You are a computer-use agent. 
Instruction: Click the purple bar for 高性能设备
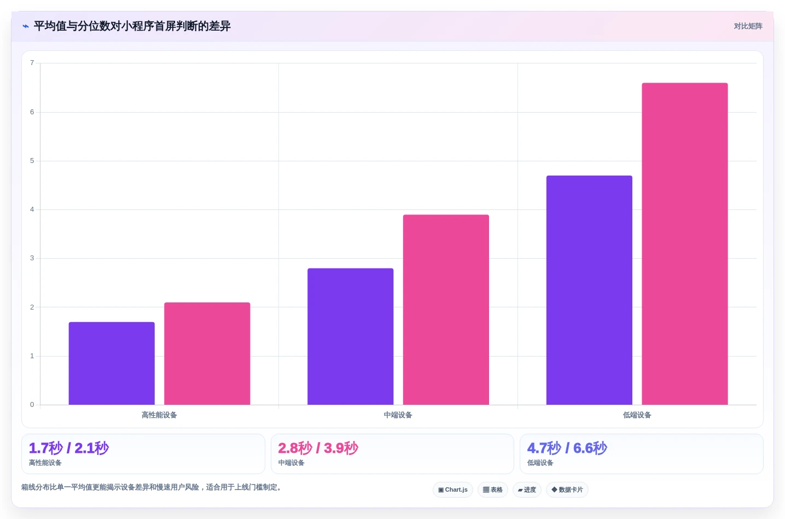[112, 364]
